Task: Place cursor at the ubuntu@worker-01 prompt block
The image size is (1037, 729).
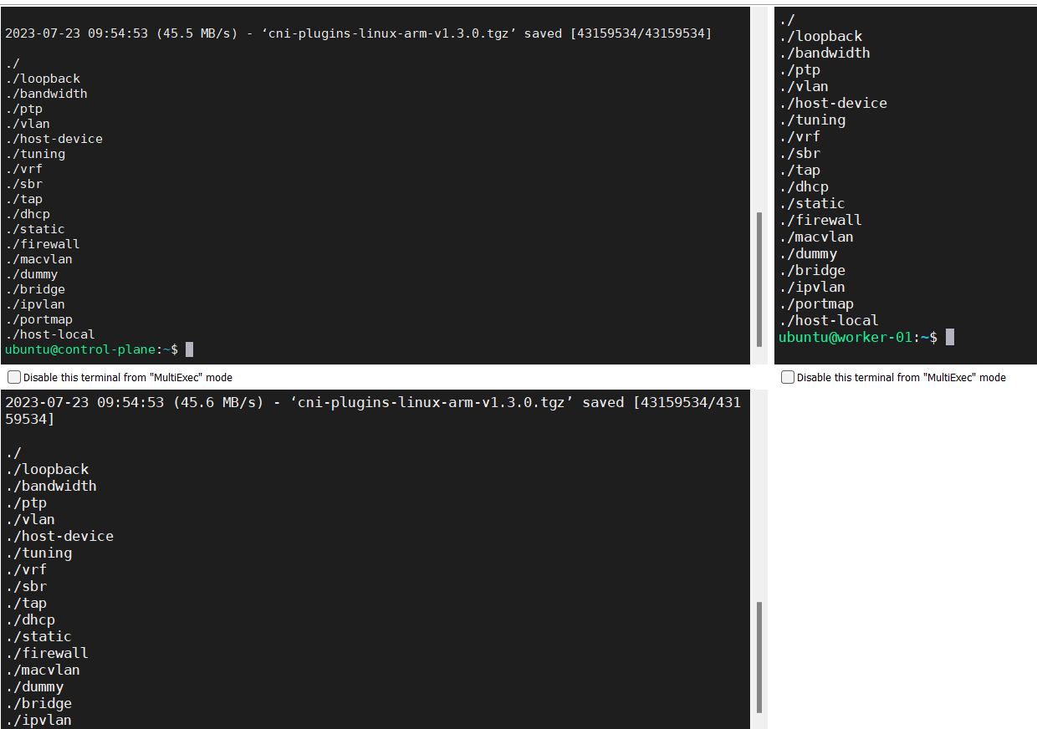Action: [x=950, y=337]
